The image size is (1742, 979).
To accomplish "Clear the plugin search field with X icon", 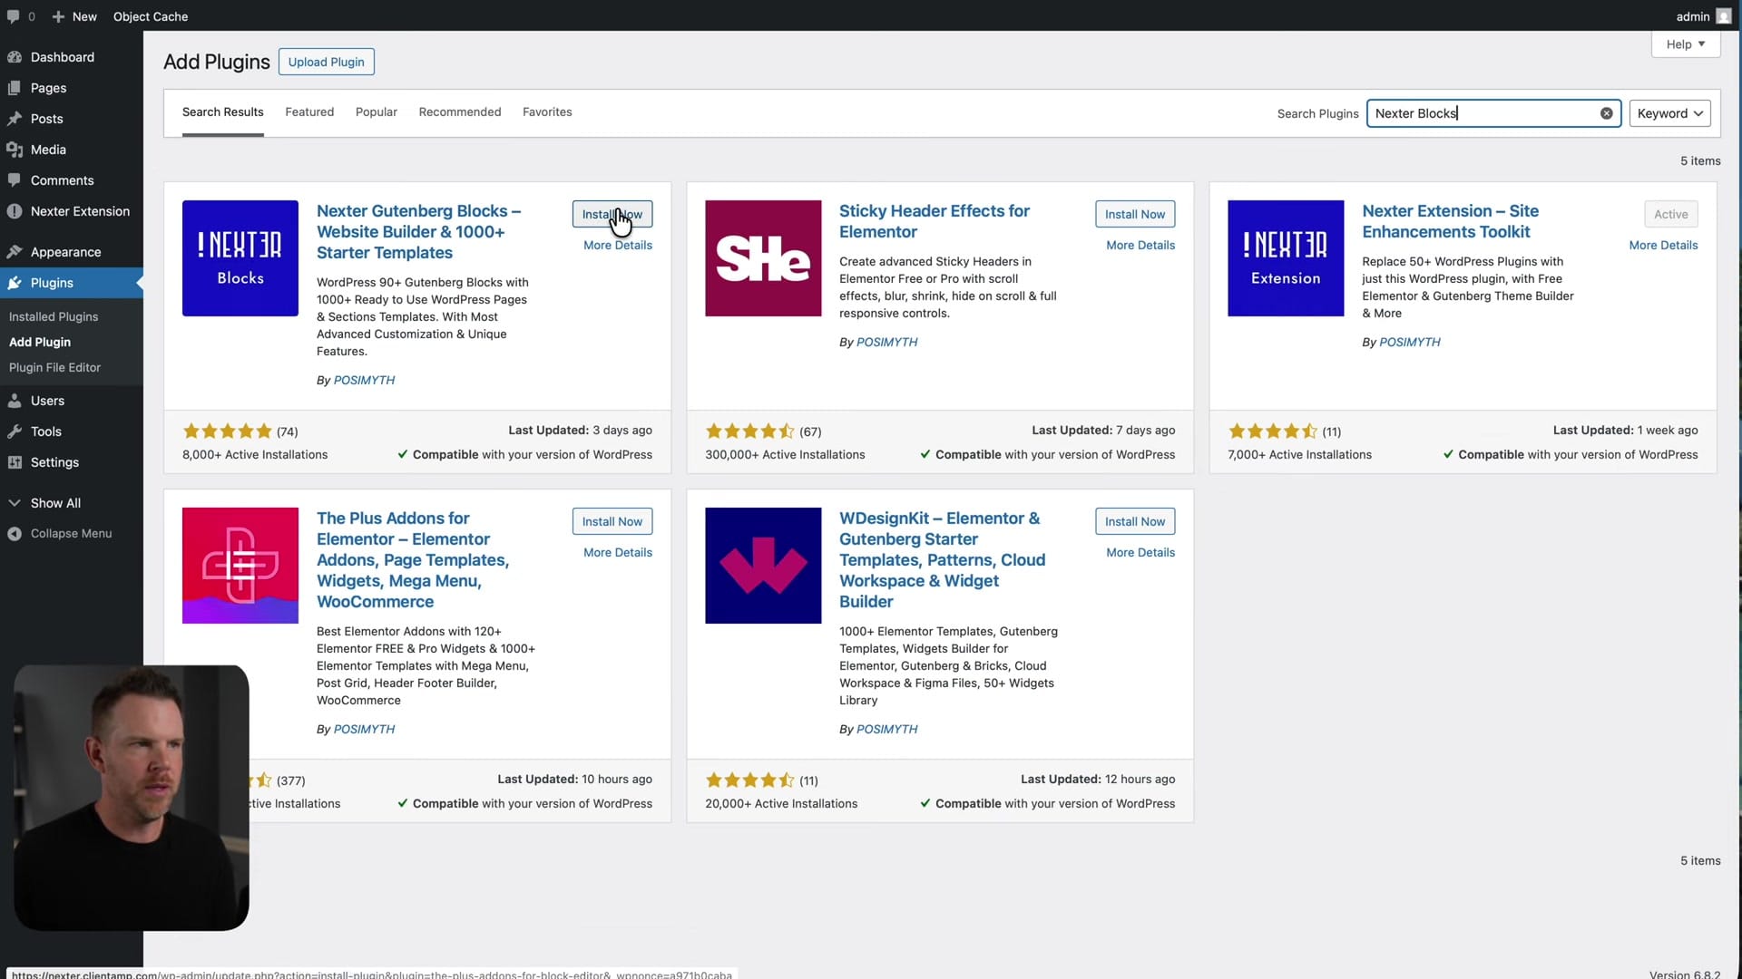I will [1606, 113].
